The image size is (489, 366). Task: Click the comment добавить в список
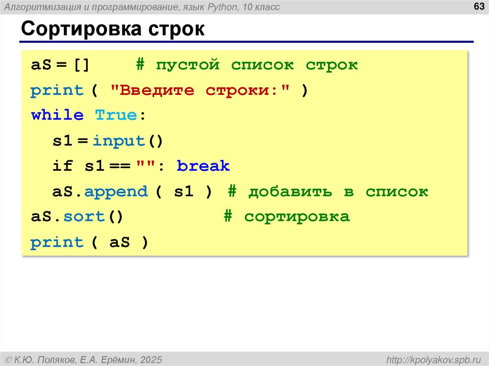click(332, 191)
